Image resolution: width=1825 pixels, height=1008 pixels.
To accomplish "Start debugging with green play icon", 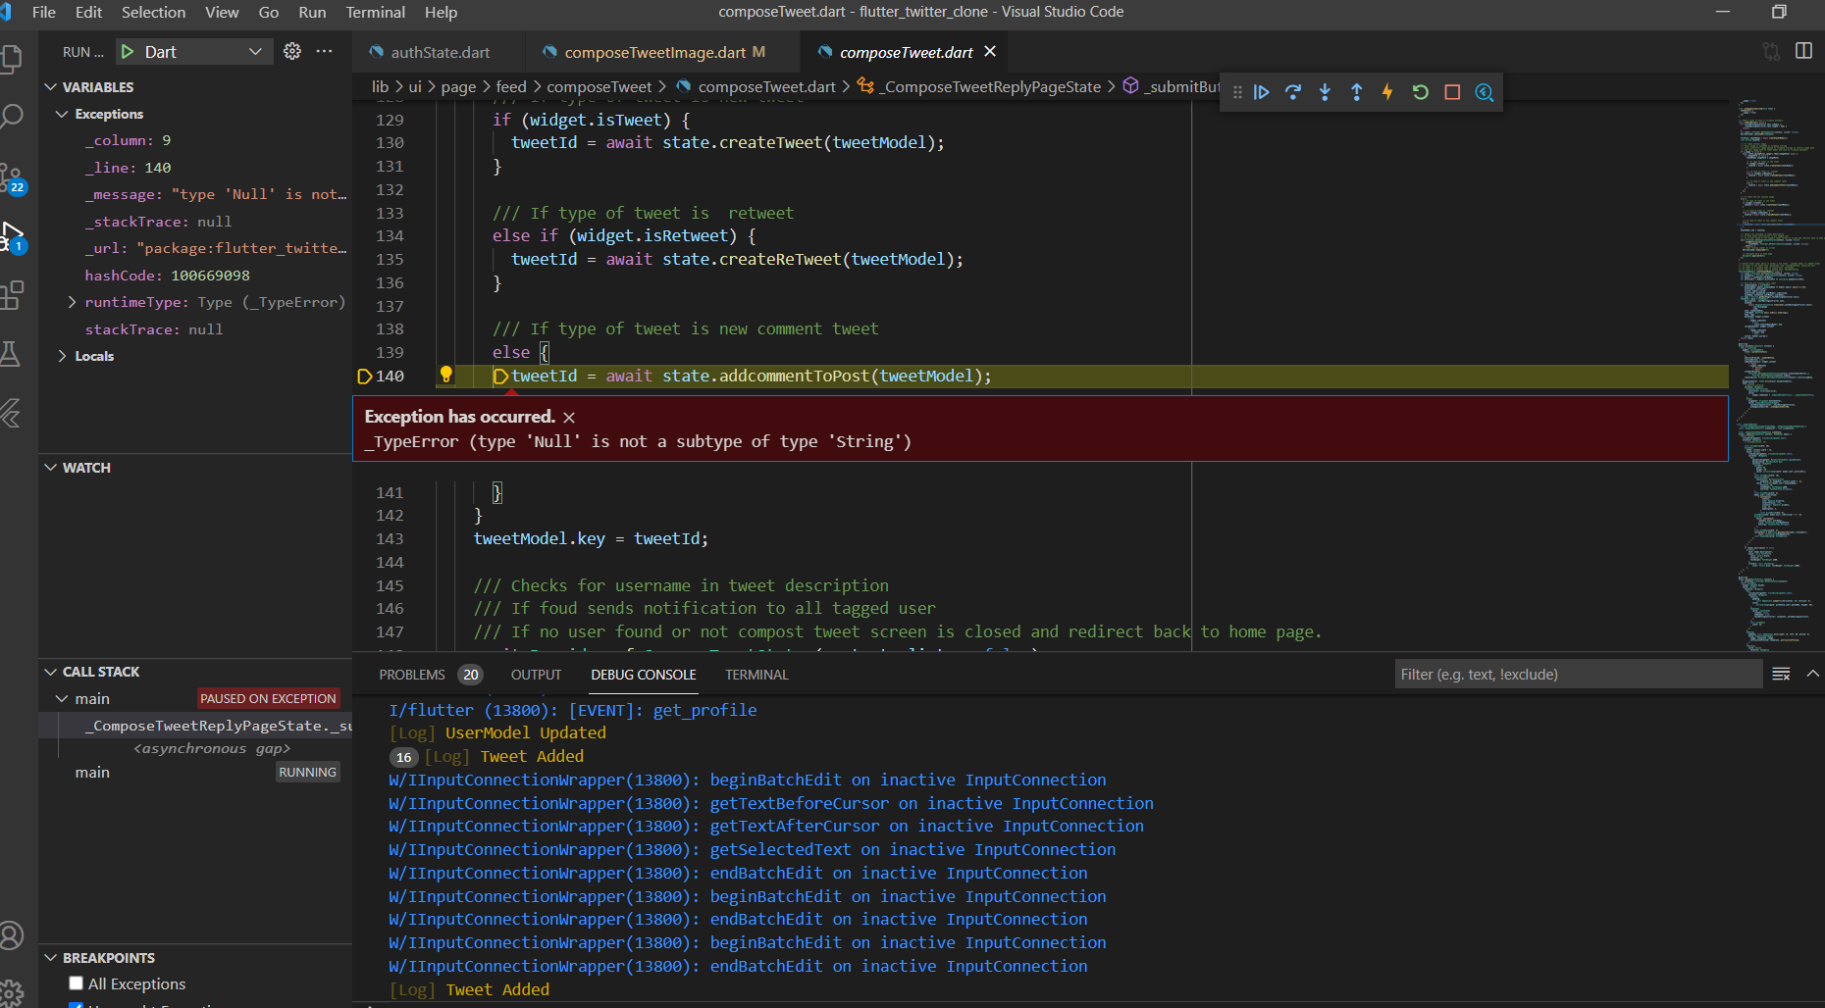I will coord(128,51).
